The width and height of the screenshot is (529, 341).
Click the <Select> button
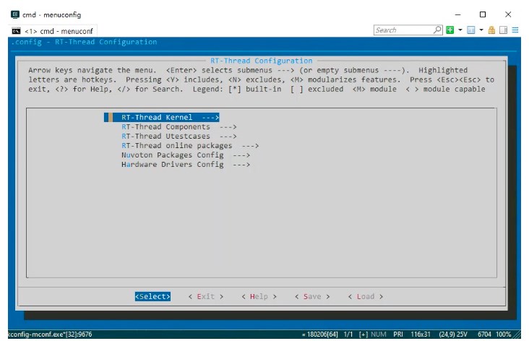(x=152, y=296)
